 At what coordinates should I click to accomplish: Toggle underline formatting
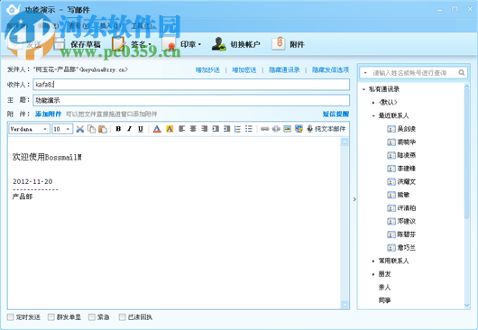pos(141,129)
